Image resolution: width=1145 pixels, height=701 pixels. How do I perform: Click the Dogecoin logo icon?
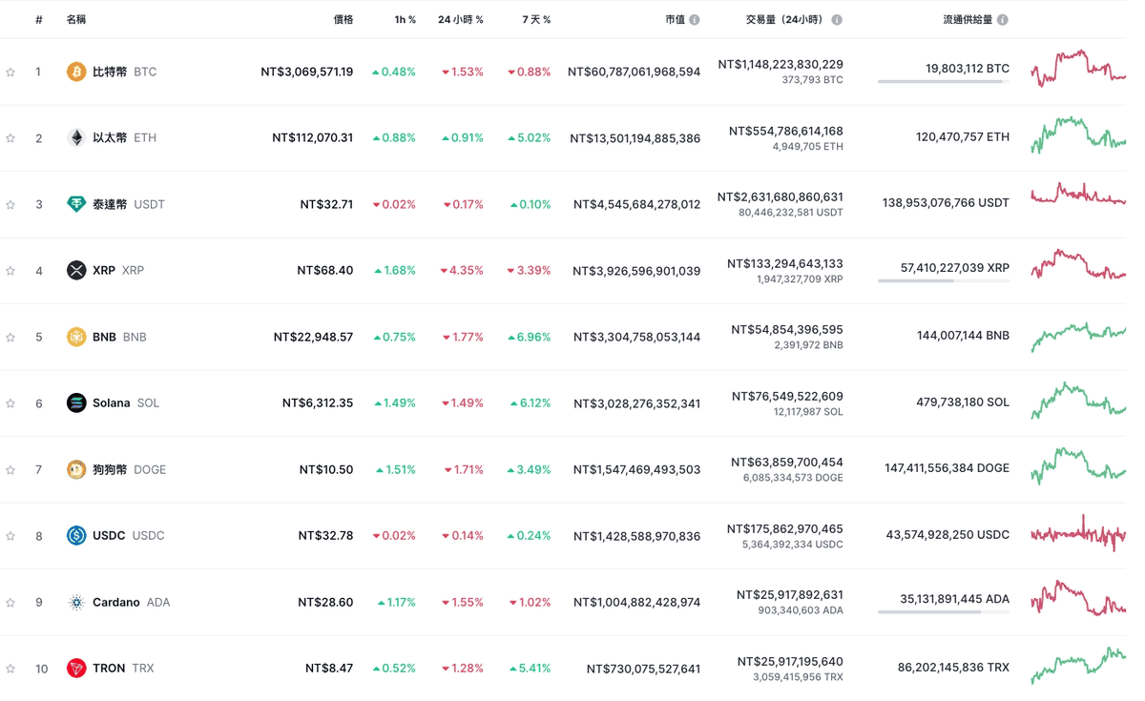click(76, 469)
